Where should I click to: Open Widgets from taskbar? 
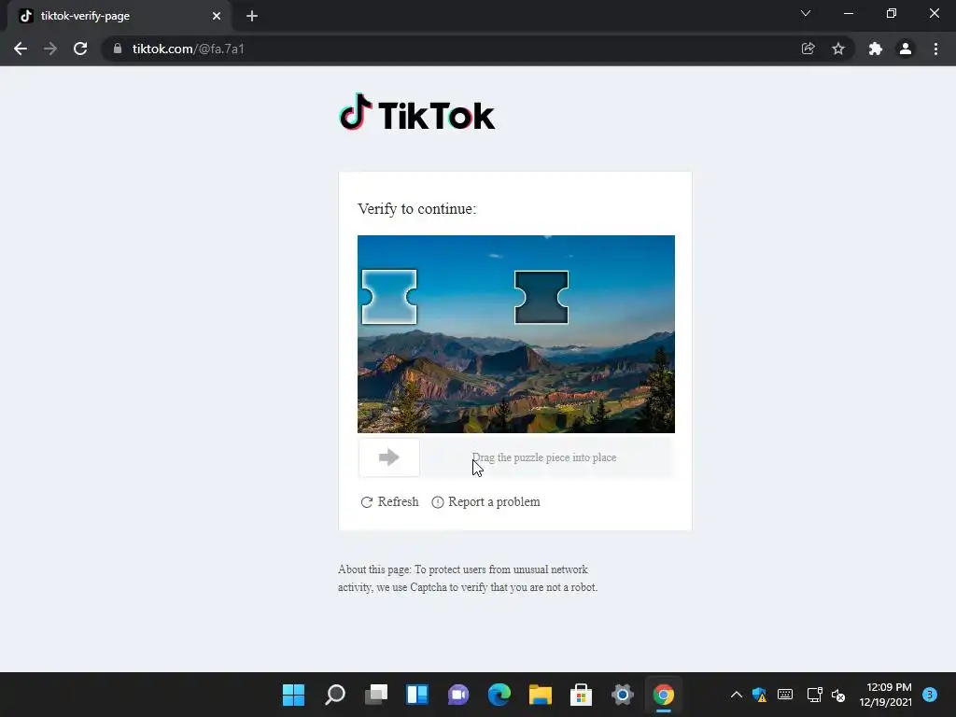(x=417, y=695)
